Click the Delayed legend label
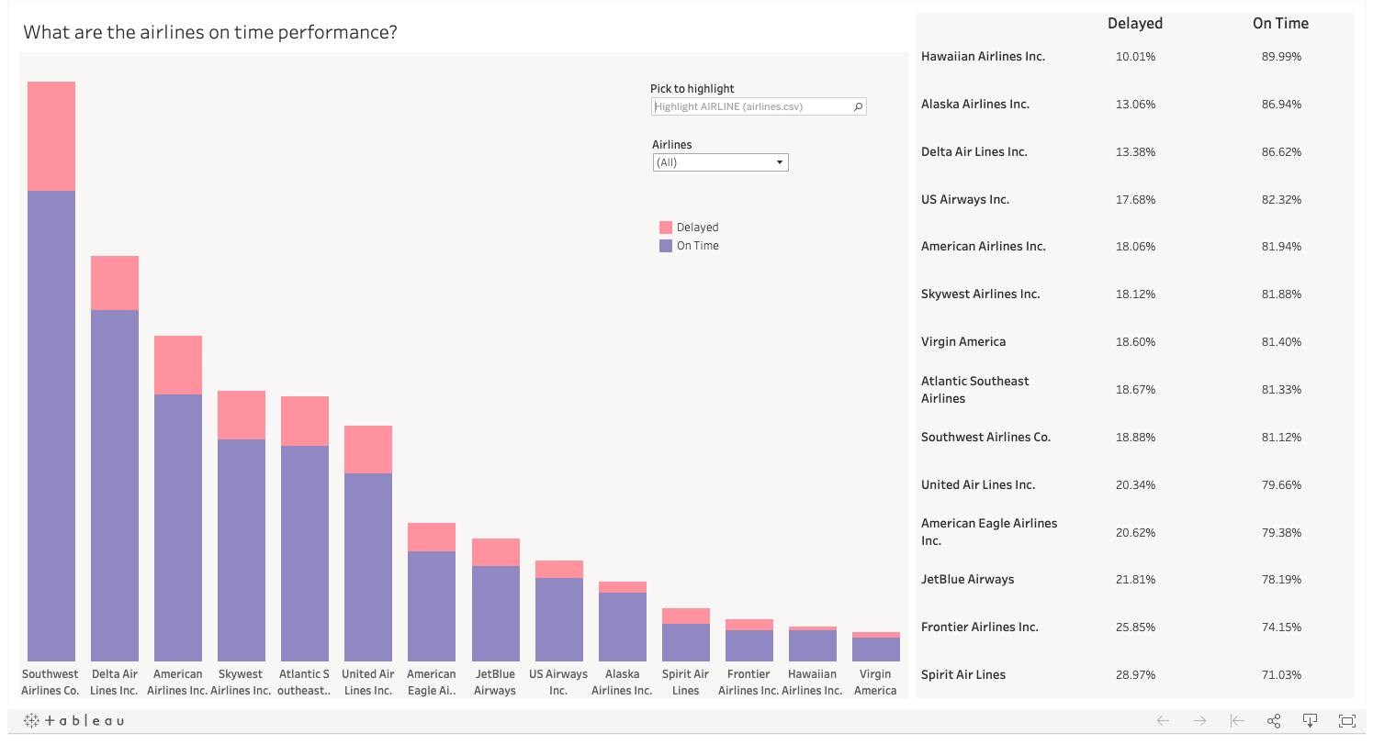 [x=697, y=228]
